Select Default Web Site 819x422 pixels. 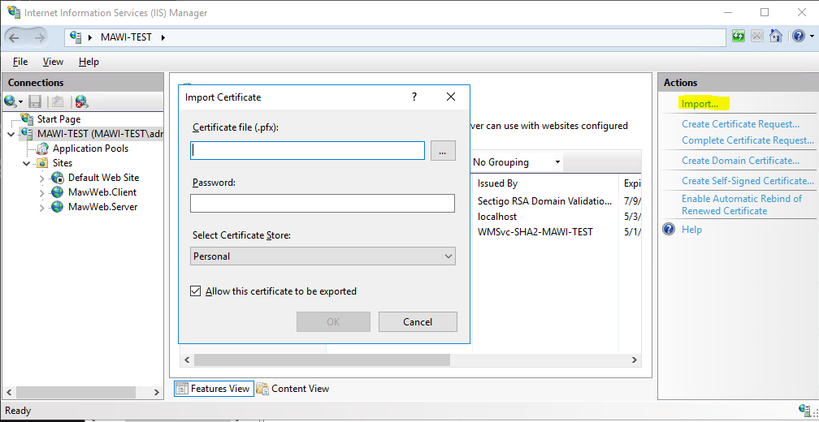[103, 178]
